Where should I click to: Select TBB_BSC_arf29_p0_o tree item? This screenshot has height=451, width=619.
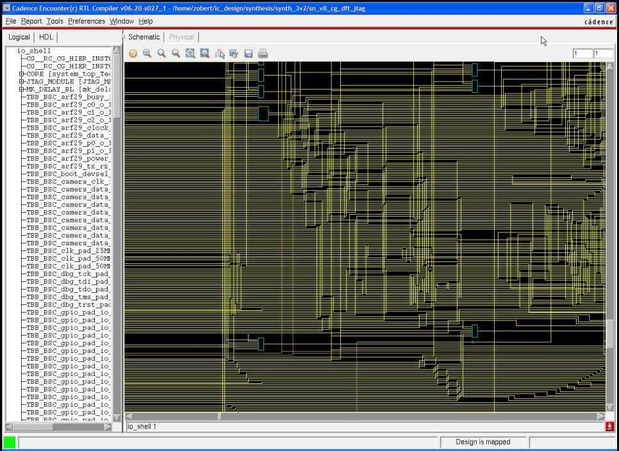pos(69,143)
